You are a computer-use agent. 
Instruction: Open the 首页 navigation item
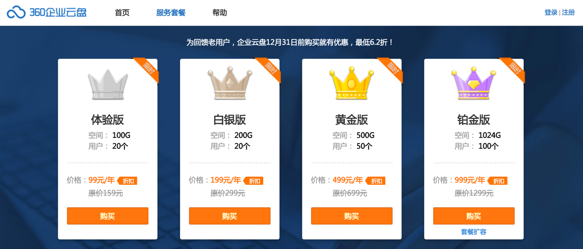[x=122, y=13]
